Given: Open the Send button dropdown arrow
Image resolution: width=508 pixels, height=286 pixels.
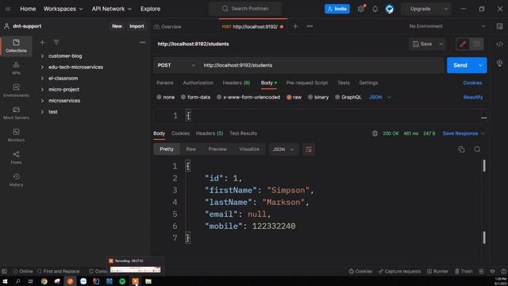Looking at the screenshot, I should click(x=480, y=65).
